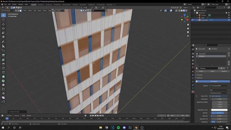The width and height of the screenshot is (231, 130).
Task: Enable vertex select mode
Action: pos(16,10)
